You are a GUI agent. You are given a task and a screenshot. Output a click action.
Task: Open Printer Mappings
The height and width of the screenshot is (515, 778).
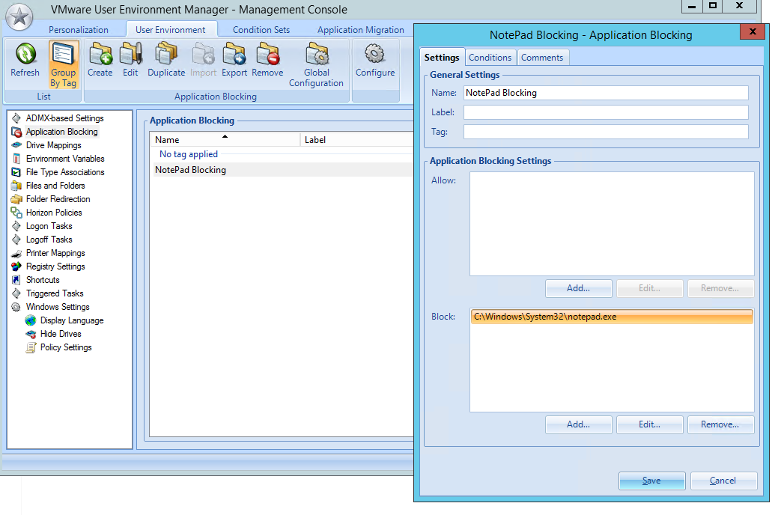[x=55, y=252]
